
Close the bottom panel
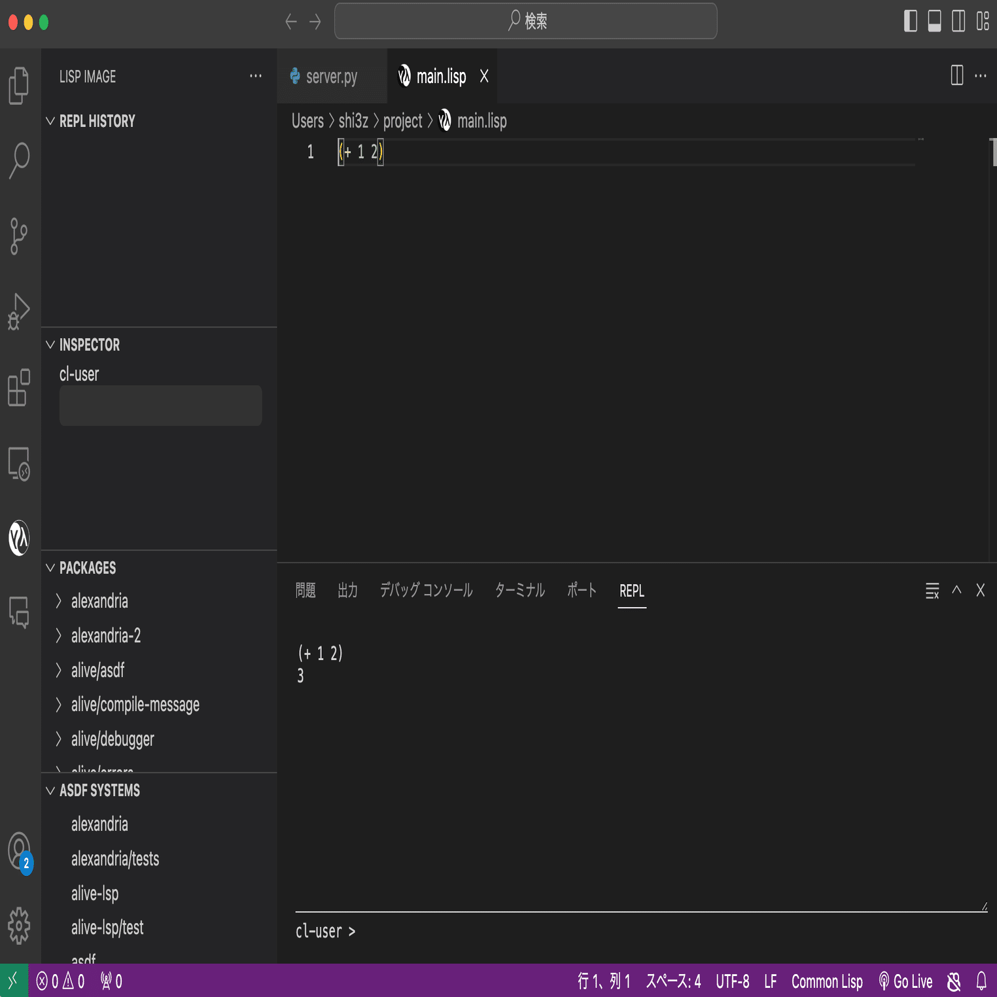980,590
